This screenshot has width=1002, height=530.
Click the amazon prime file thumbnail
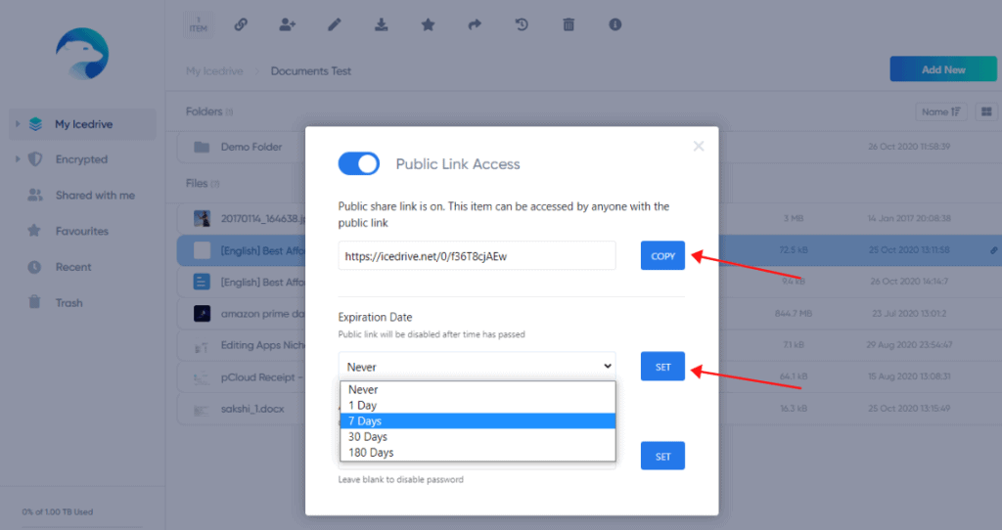[x=202, y=314]
